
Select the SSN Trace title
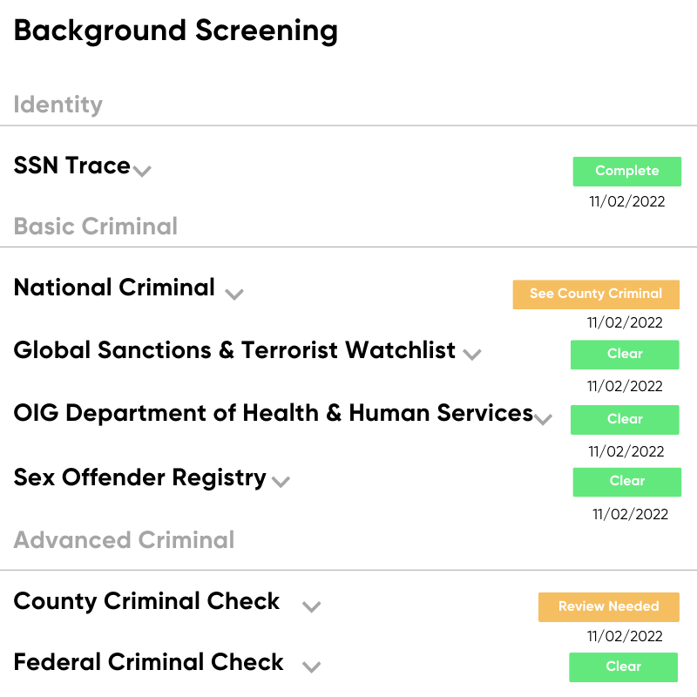coord(72,166)
